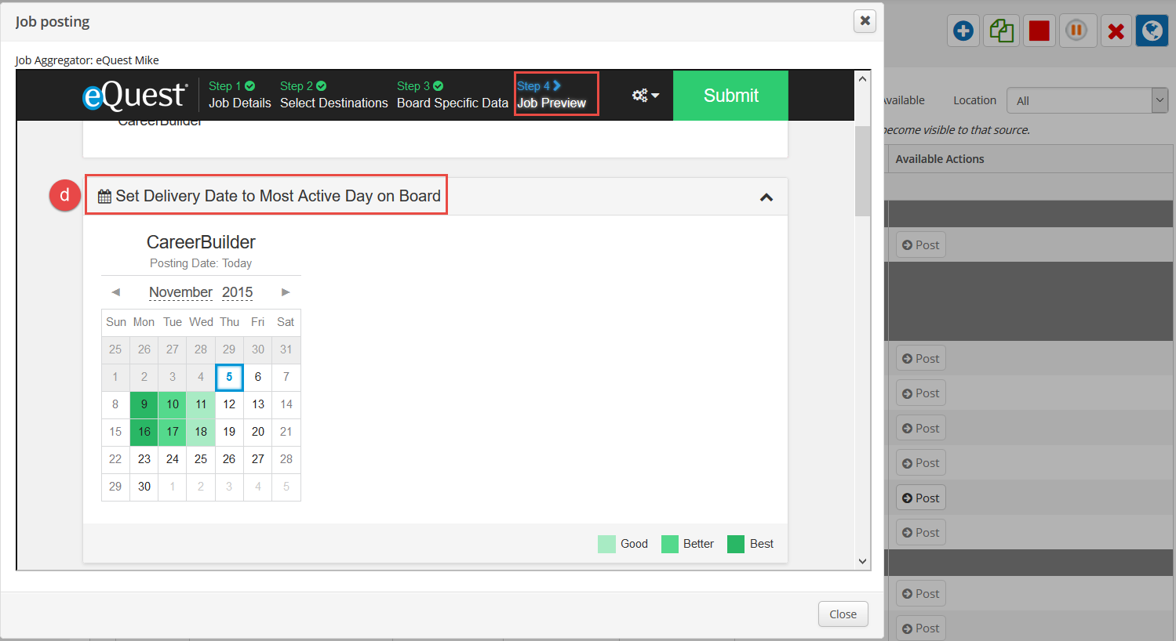Select November 26 on the calendar
Viewport: 1176px width, 641px height.
click(x=229, y=459)
